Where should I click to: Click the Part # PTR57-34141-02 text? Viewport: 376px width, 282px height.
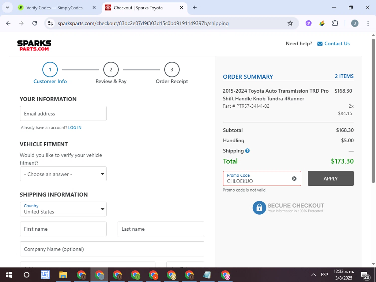246,106
